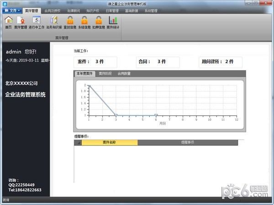Click the 案件: 3 件 summary box
Viewport: 274px width, 205px height.
click(95, 62)
